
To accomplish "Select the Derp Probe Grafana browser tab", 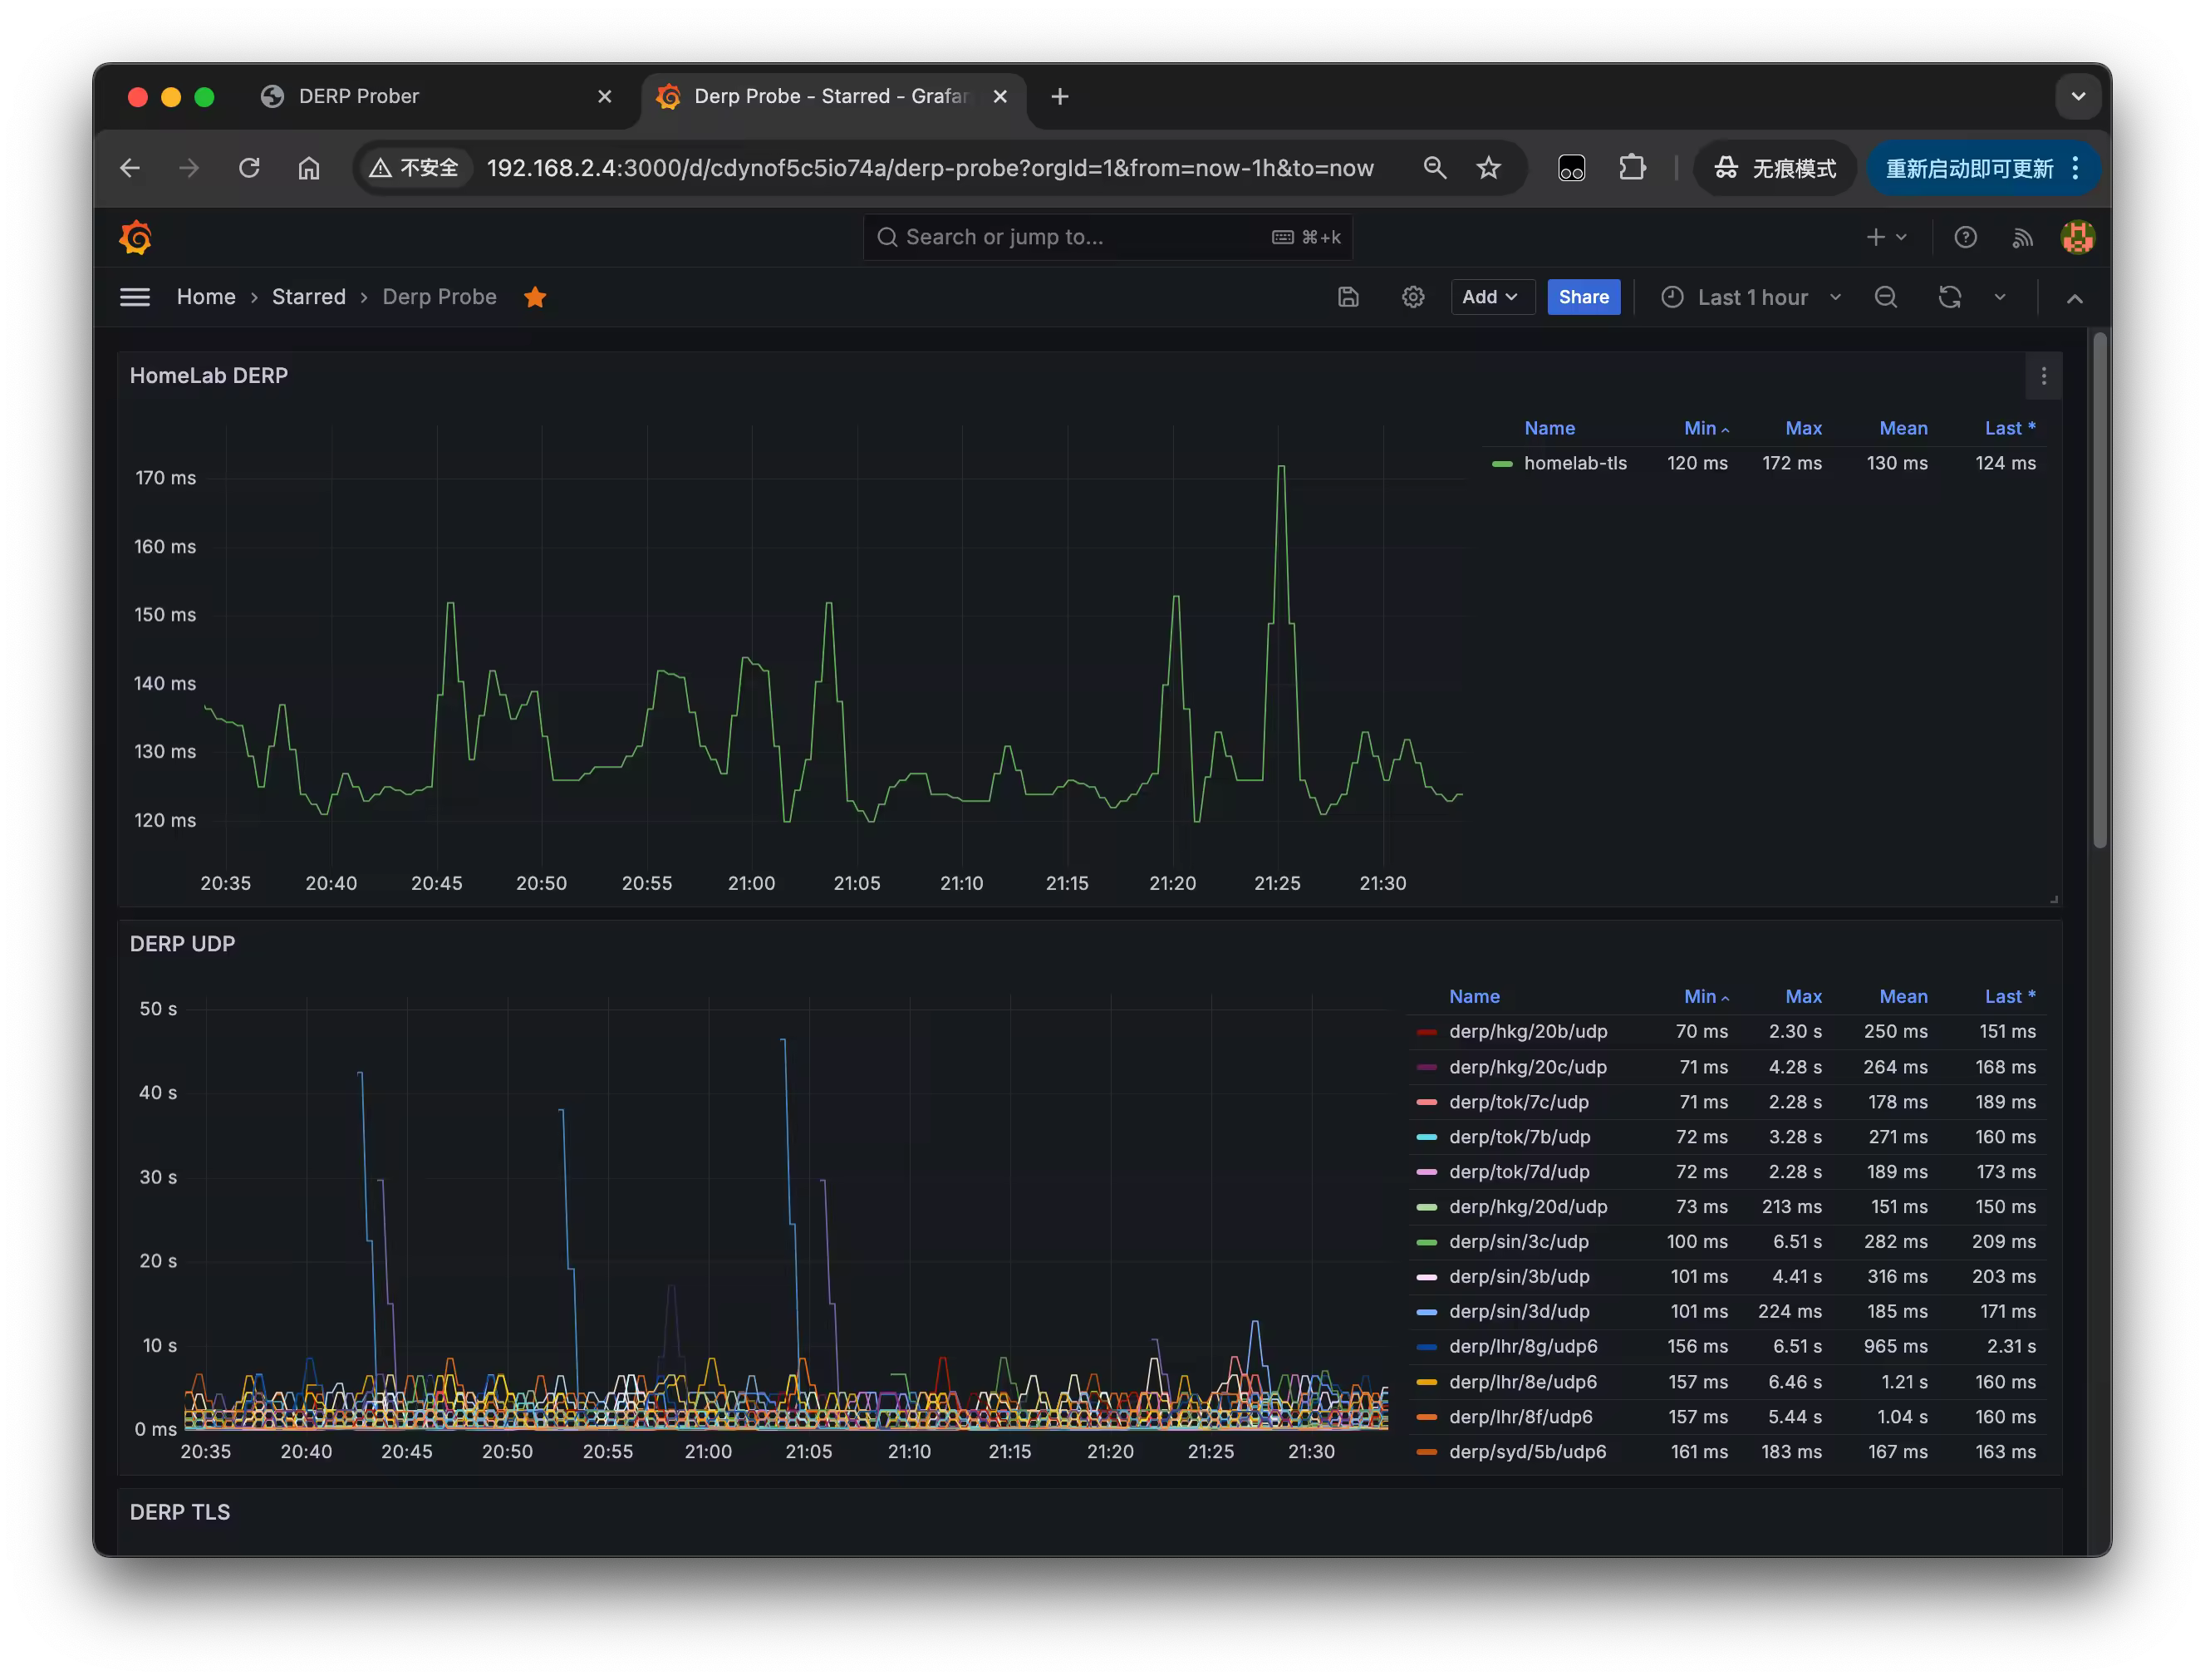I will click(832, 96).
